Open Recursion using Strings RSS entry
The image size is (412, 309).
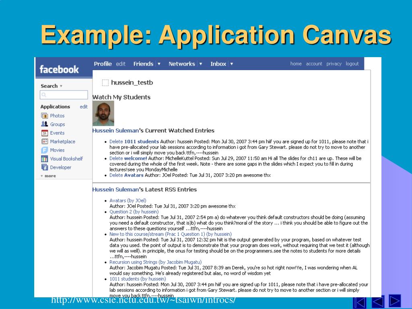(x=156, y=262)
